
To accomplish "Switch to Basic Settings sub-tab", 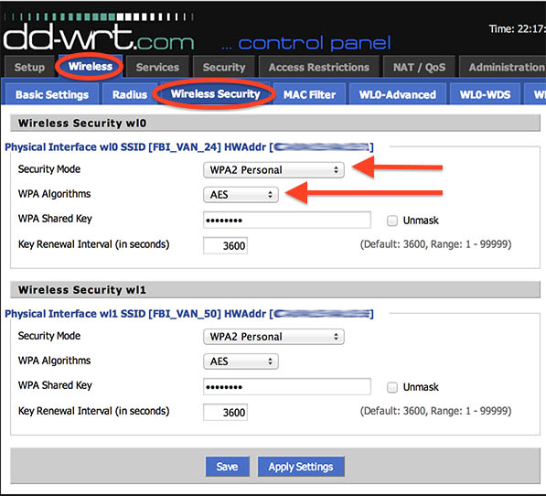I will pos(52,94).
